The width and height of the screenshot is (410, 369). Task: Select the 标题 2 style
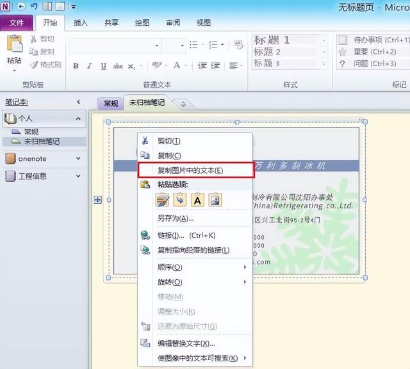pyautogui.click(x=285, y=52)
